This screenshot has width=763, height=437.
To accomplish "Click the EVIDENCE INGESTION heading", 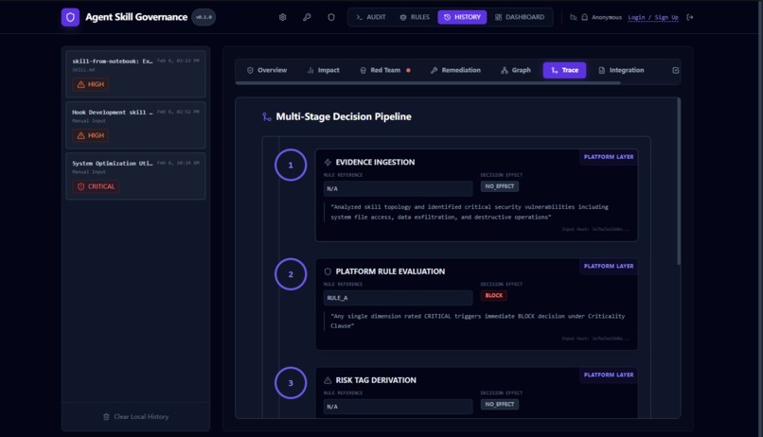I will pyautogui.click(x=375, y=163).
